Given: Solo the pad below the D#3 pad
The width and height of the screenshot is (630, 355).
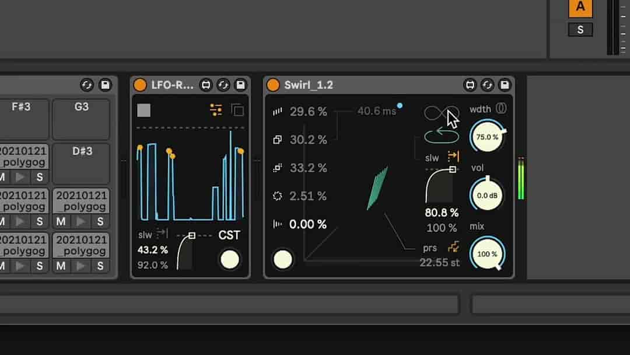Looking at the screenshot, I should click(100, 222).
